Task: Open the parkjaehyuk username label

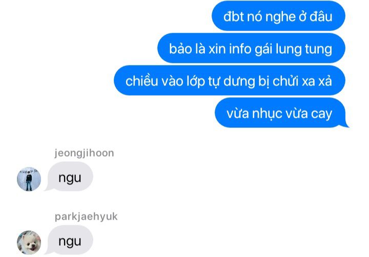Action: pyautogui.click(x=86, y=217)
